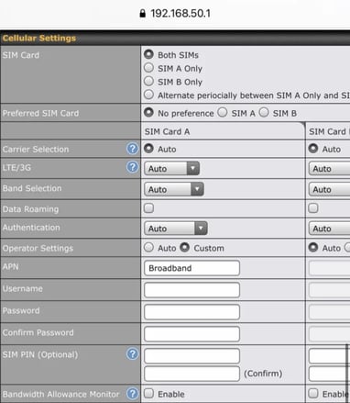Open Authentication dropdown for SIM Card A
350x403 pixels.
[176, 229]
